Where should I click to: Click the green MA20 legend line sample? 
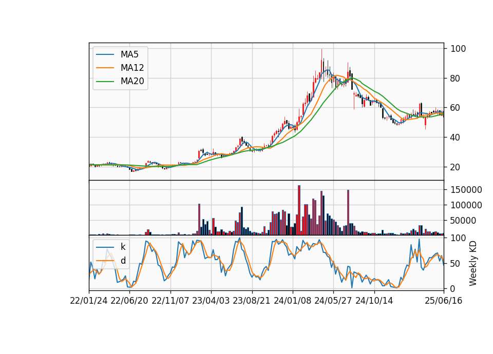coord(105,82)
